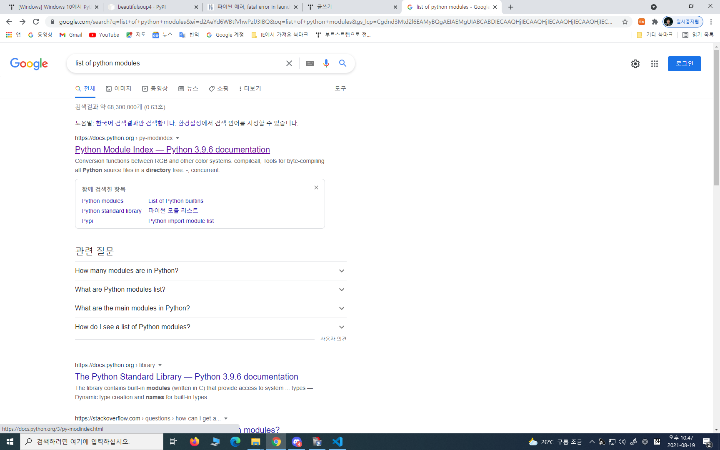Expand 'How many modules are in Python?'
This screenshot has width=720, height=450.
tap(210, 271)
